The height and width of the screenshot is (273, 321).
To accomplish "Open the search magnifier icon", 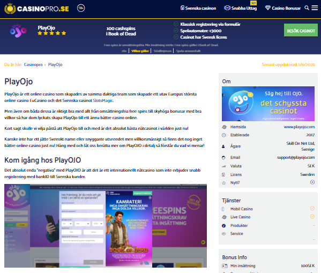I will tap(307, 8).
